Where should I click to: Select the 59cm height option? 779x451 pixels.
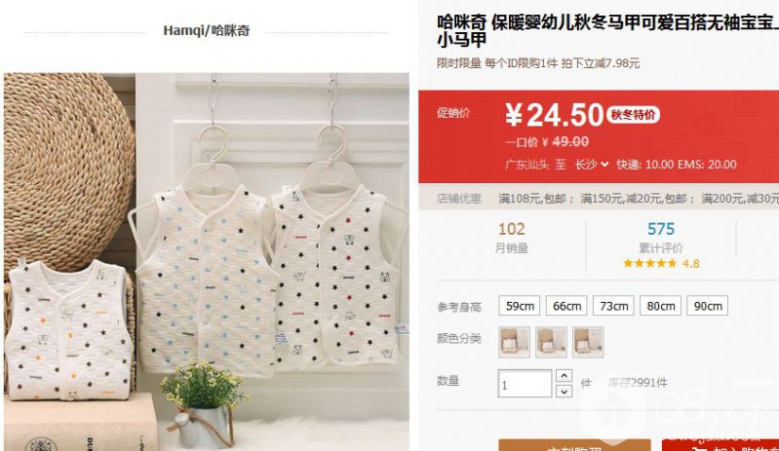click(x=520, y=306)
